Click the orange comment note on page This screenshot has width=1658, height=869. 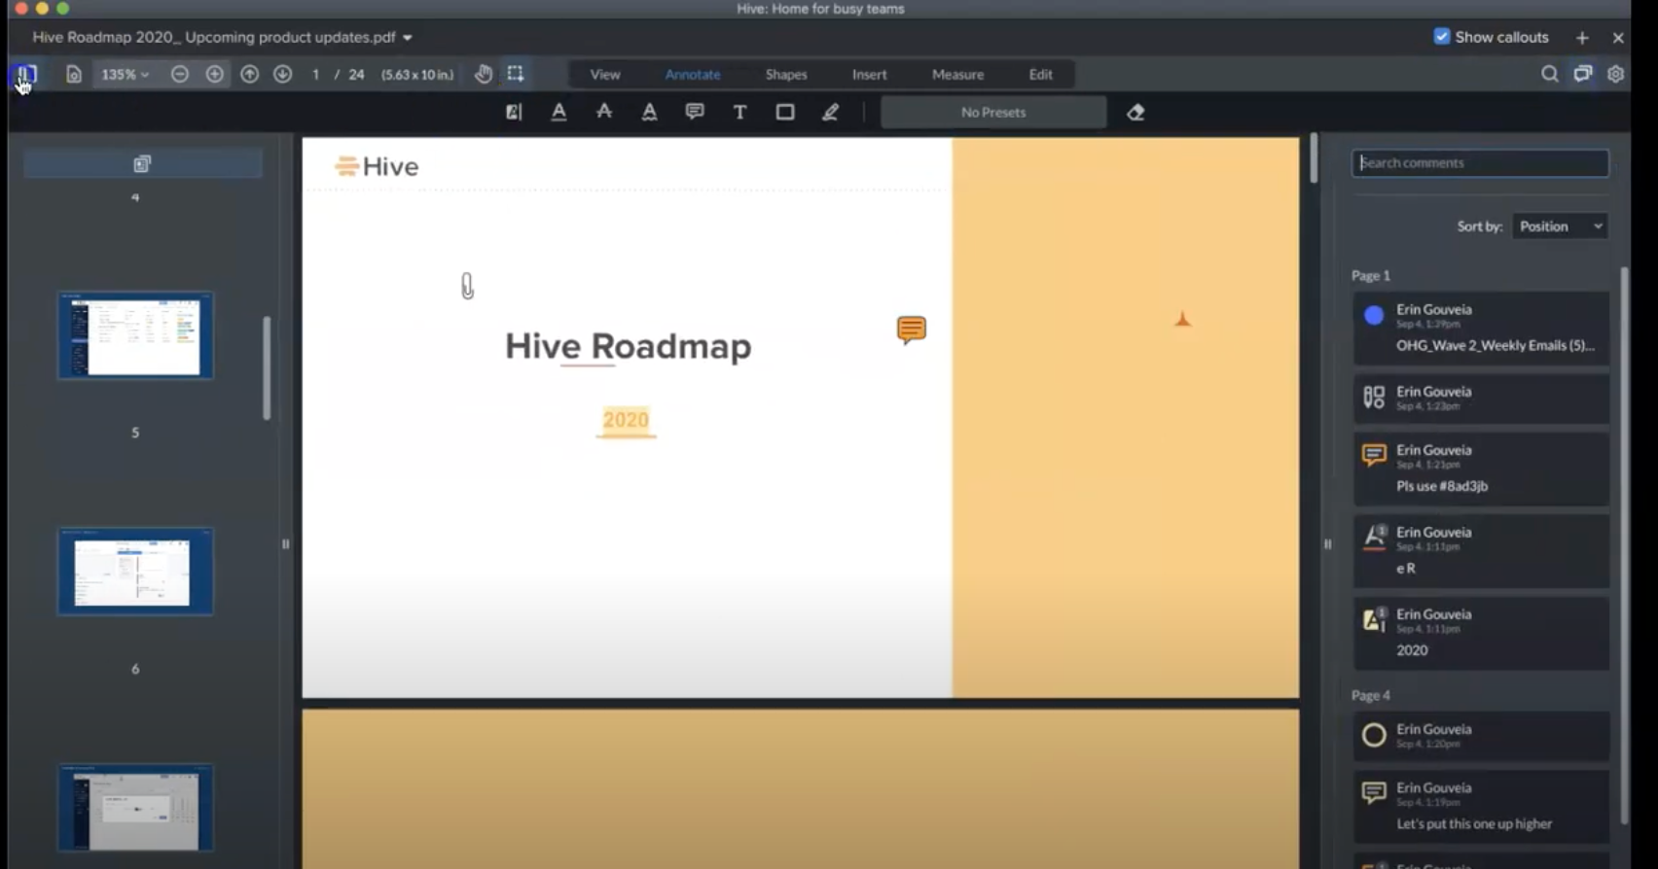(x=911, y=330)
